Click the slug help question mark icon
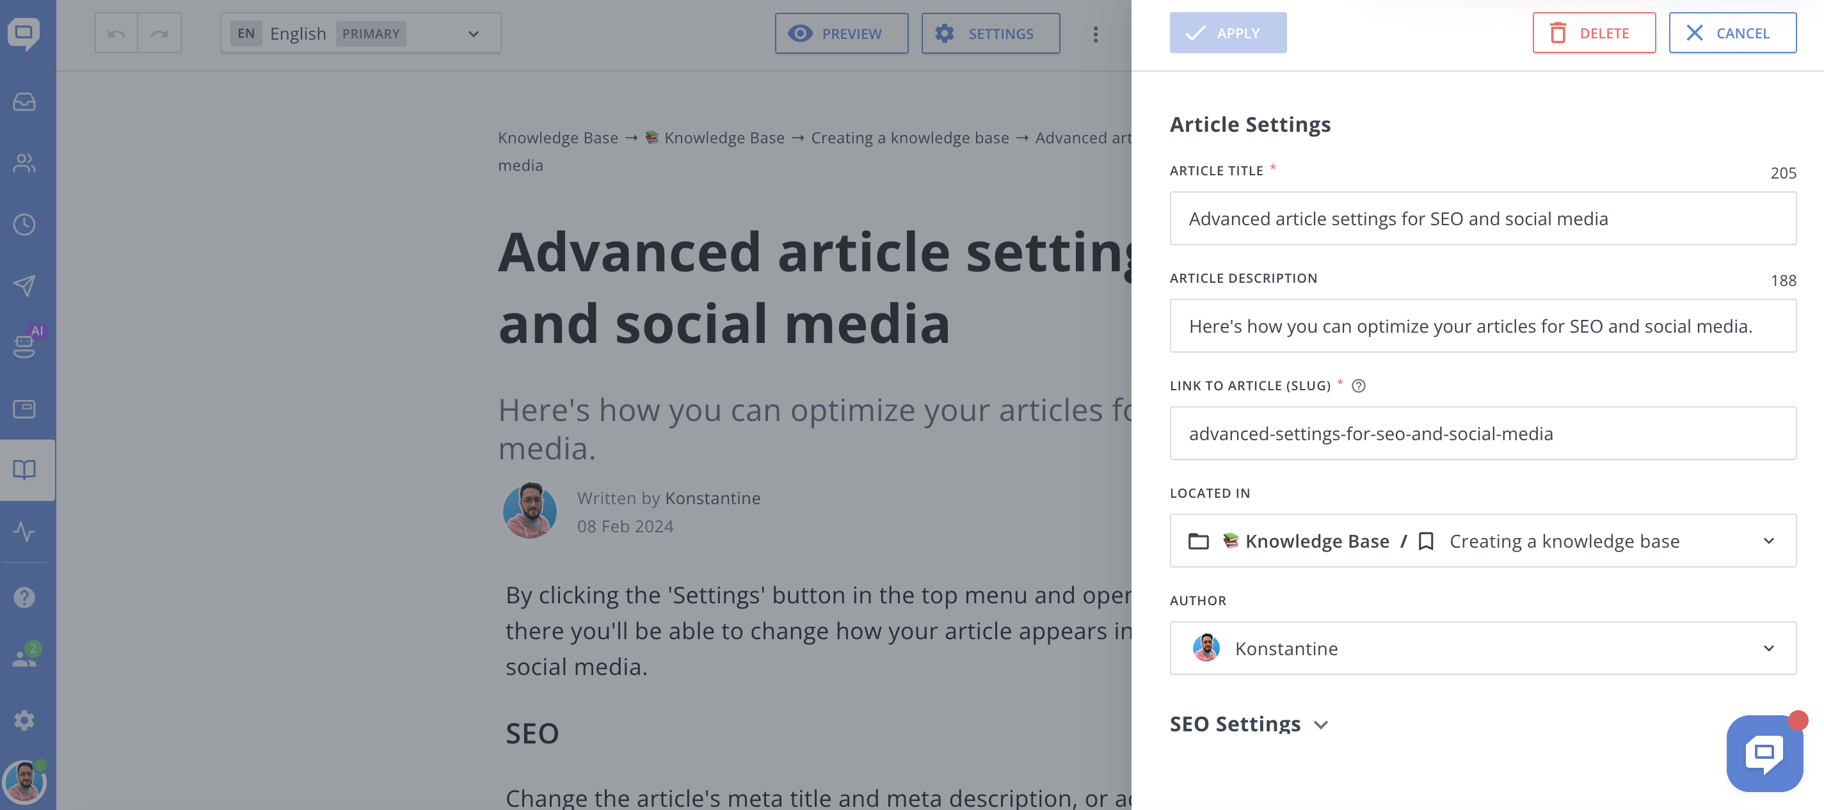 pos(1358,386)
